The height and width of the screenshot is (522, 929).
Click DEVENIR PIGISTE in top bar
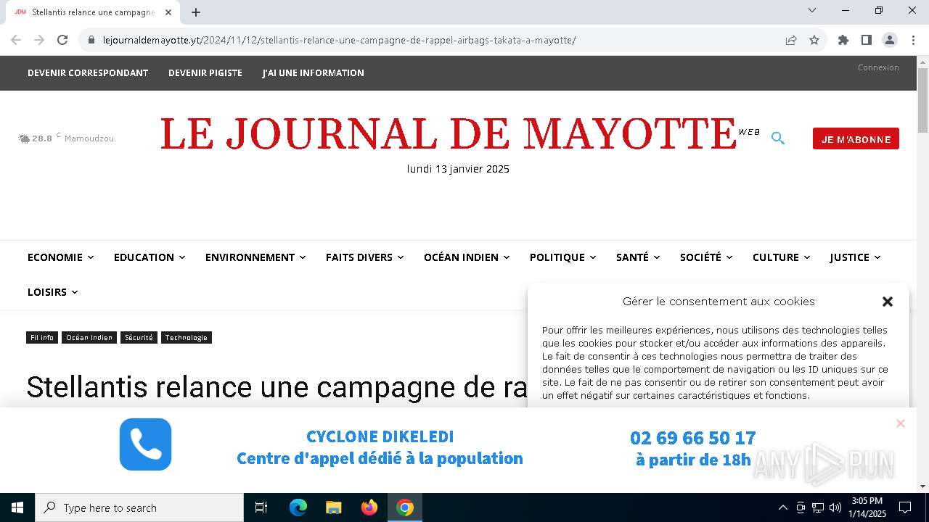(x=205, y=72)
